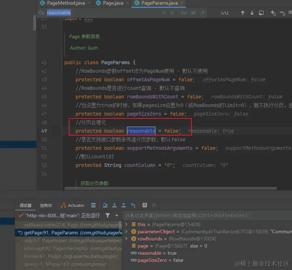Toggle Regex search option
The width and height of the screenshot is (292, 270).
coord(203,13)
